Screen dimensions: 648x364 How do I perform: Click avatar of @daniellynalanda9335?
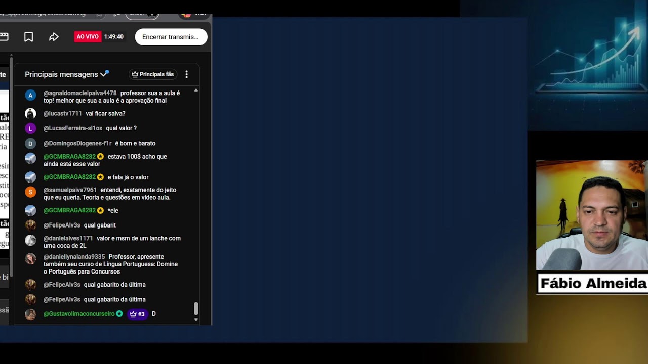(x=30, y=258)
